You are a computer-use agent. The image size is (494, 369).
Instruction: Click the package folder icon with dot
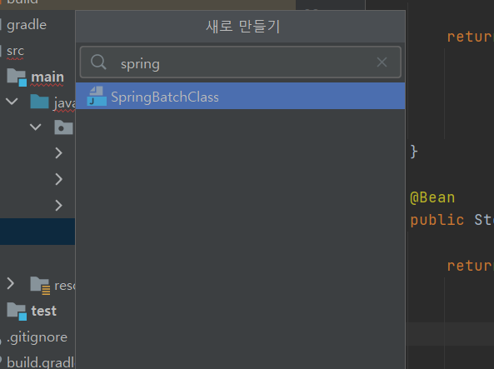(x=63, y=127)
